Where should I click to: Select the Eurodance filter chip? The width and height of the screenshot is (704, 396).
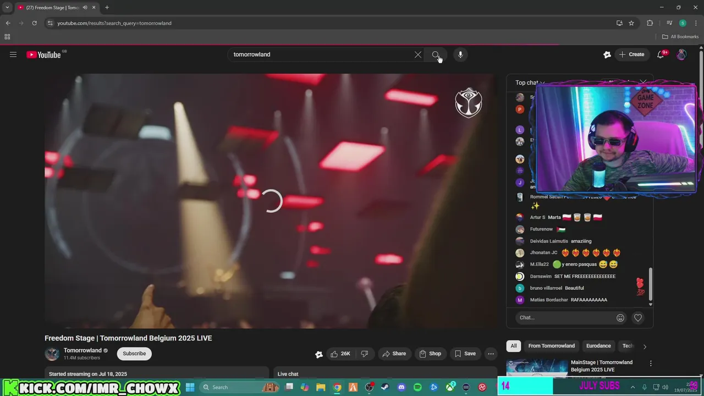coord(598,346)
